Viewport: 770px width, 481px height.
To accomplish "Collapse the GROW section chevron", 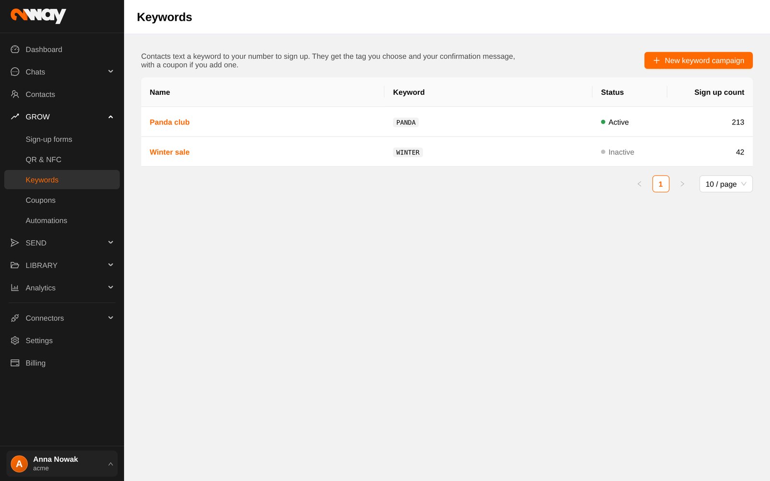I will point(111,117).
